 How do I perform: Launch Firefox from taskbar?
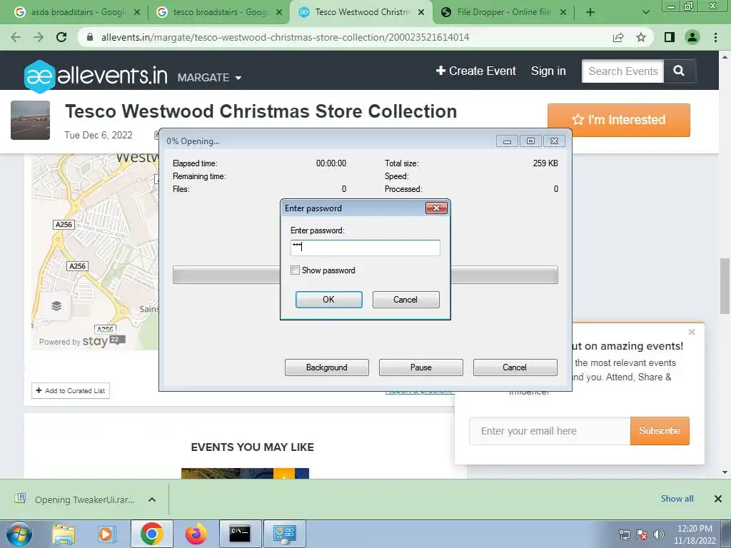tap(196, 534)
